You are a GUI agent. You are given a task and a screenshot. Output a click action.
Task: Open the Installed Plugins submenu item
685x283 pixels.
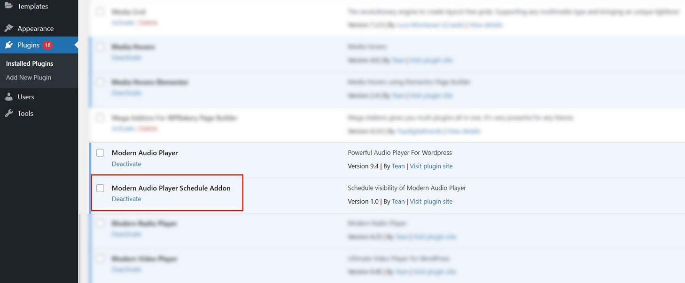pyautogui.click(x=30, y=63)
